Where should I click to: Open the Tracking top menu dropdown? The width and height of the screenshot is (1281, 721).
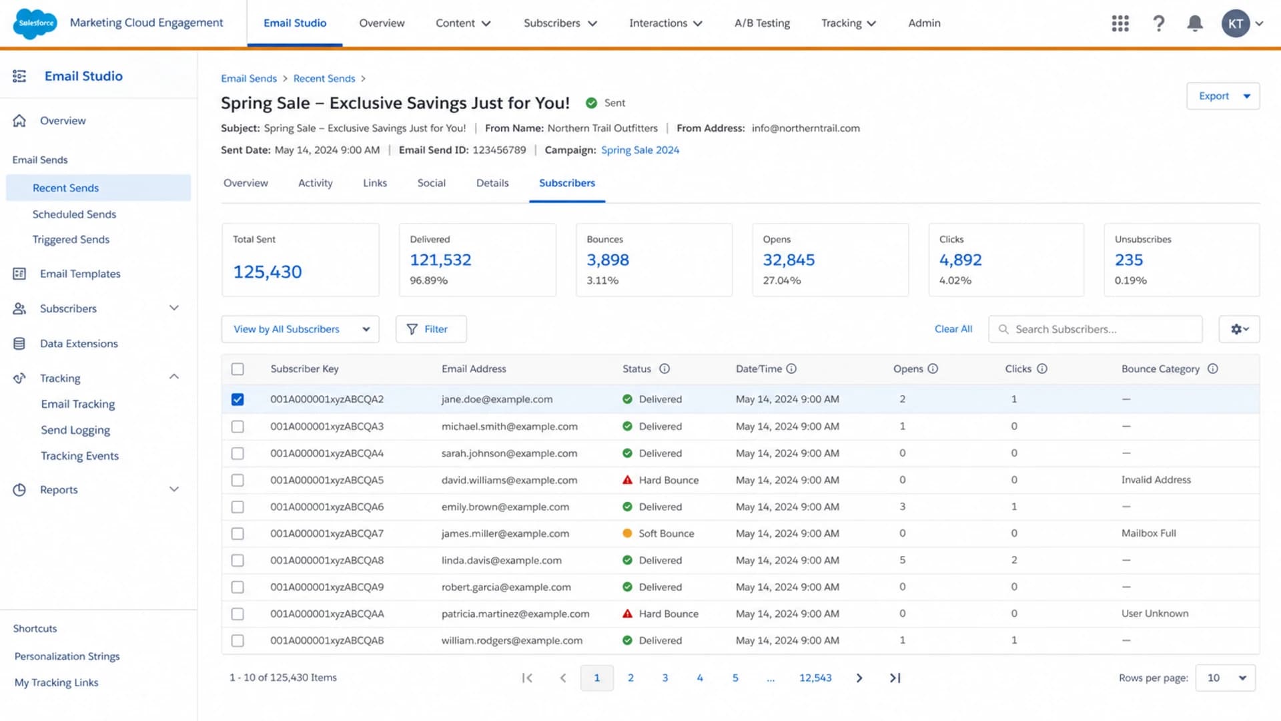coord(849,23)
